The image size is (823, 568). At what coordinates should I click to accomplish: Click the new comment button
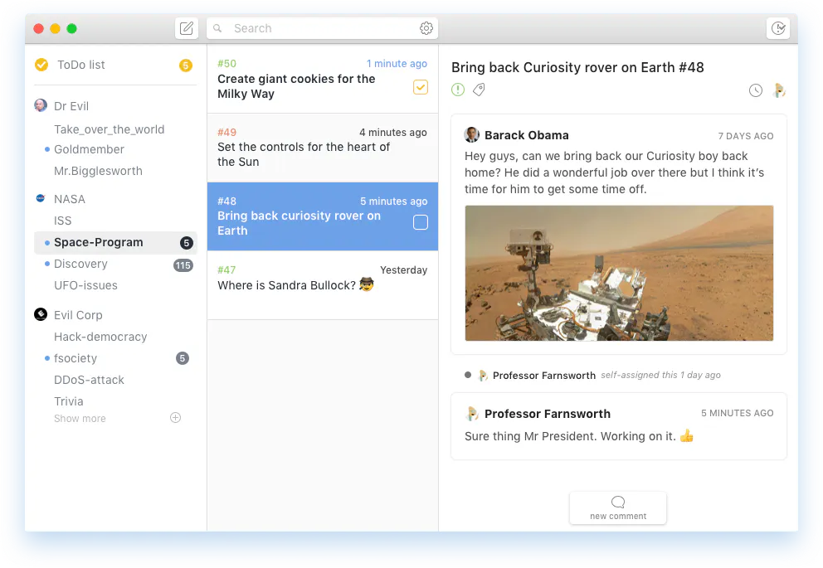[x=618, y=507]
